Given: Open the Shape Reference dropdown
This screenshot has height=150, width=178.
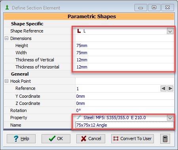Looking at the screenshot, I should coord(170,31).
